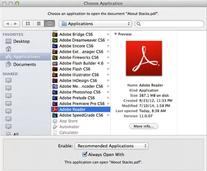Click the search field

[169, 24]
